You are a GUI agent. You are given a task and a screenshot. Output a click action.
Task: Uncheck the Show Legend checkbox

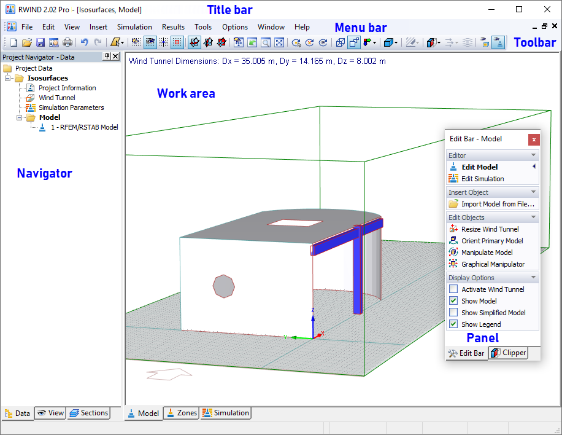point(453,324)
